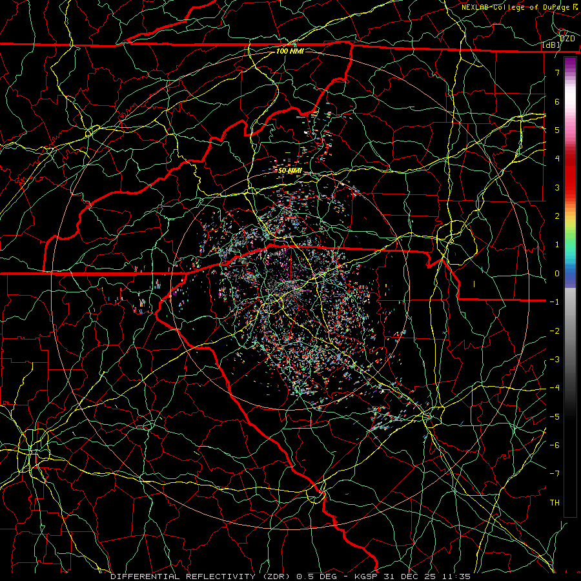Click the color scale value 6
Image resolution: width=581 pixels, height=581 pixels.
(x=557, y=101)
